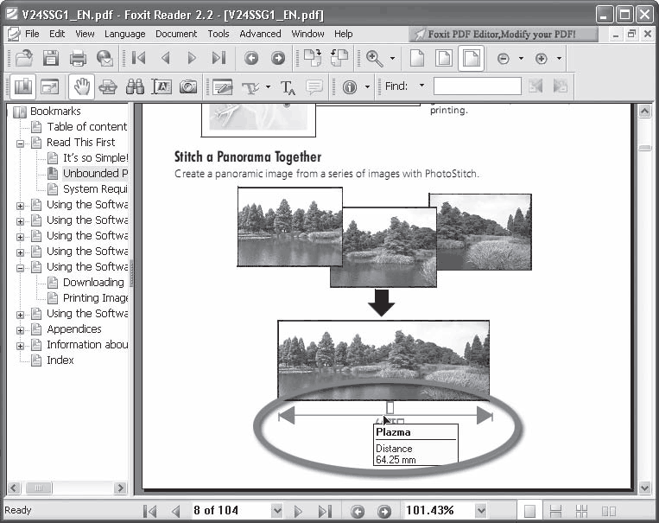The image size is (659, 523).
Task: Expand the Appendices bookmark node
Action: click(20, 330)
